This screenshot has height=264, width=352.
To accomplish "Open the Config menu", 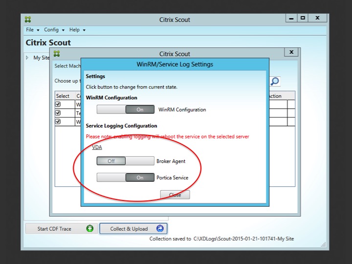I will click(x=54, y=30).
